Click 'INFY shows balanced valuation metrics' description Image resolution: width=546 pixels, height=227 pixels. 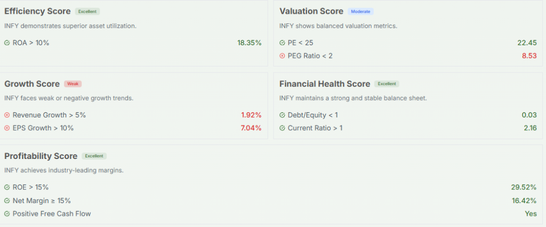[x=338, y=26]
